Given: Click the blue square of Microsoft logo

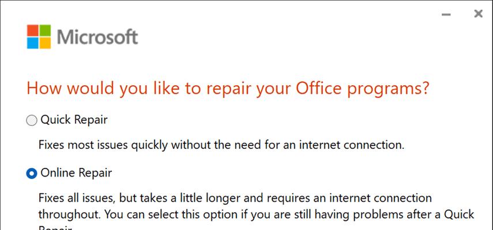Looking at the screenshot, I should tap(32, 43).
